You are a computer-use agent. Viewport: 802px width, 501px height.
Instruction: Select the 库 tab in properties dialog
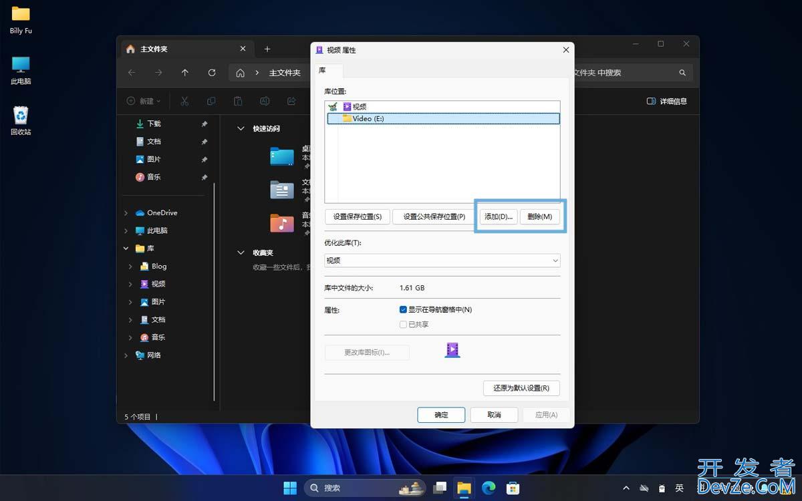click(x=328, y=70)
